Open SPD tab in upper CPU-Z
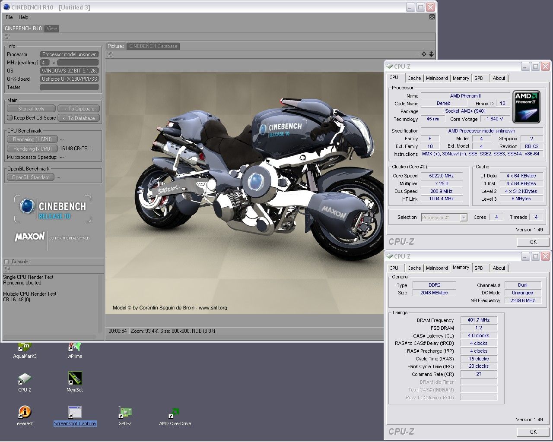This screenshot has height=442, width=553. tap(479, 78)
